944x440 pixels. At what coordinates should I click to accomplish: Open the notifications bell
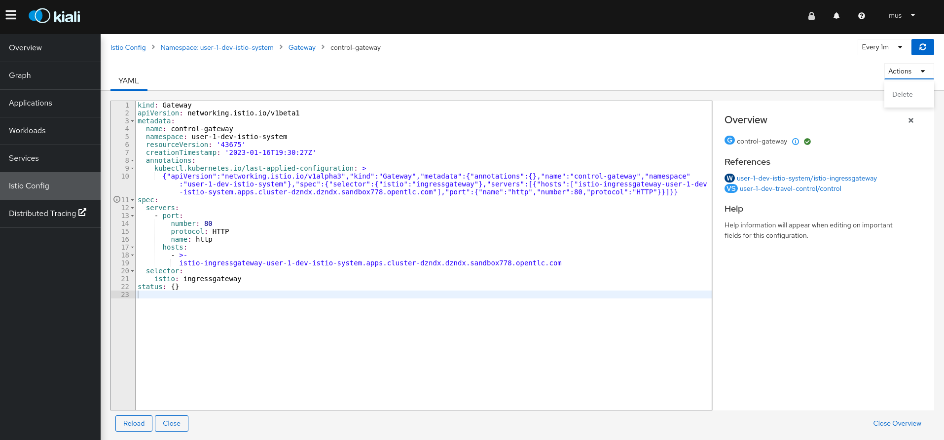click(836, 16)
